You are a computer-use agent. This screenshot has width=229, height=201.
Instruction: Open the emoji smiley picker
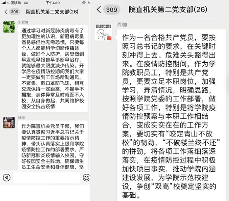pos(86,177)
